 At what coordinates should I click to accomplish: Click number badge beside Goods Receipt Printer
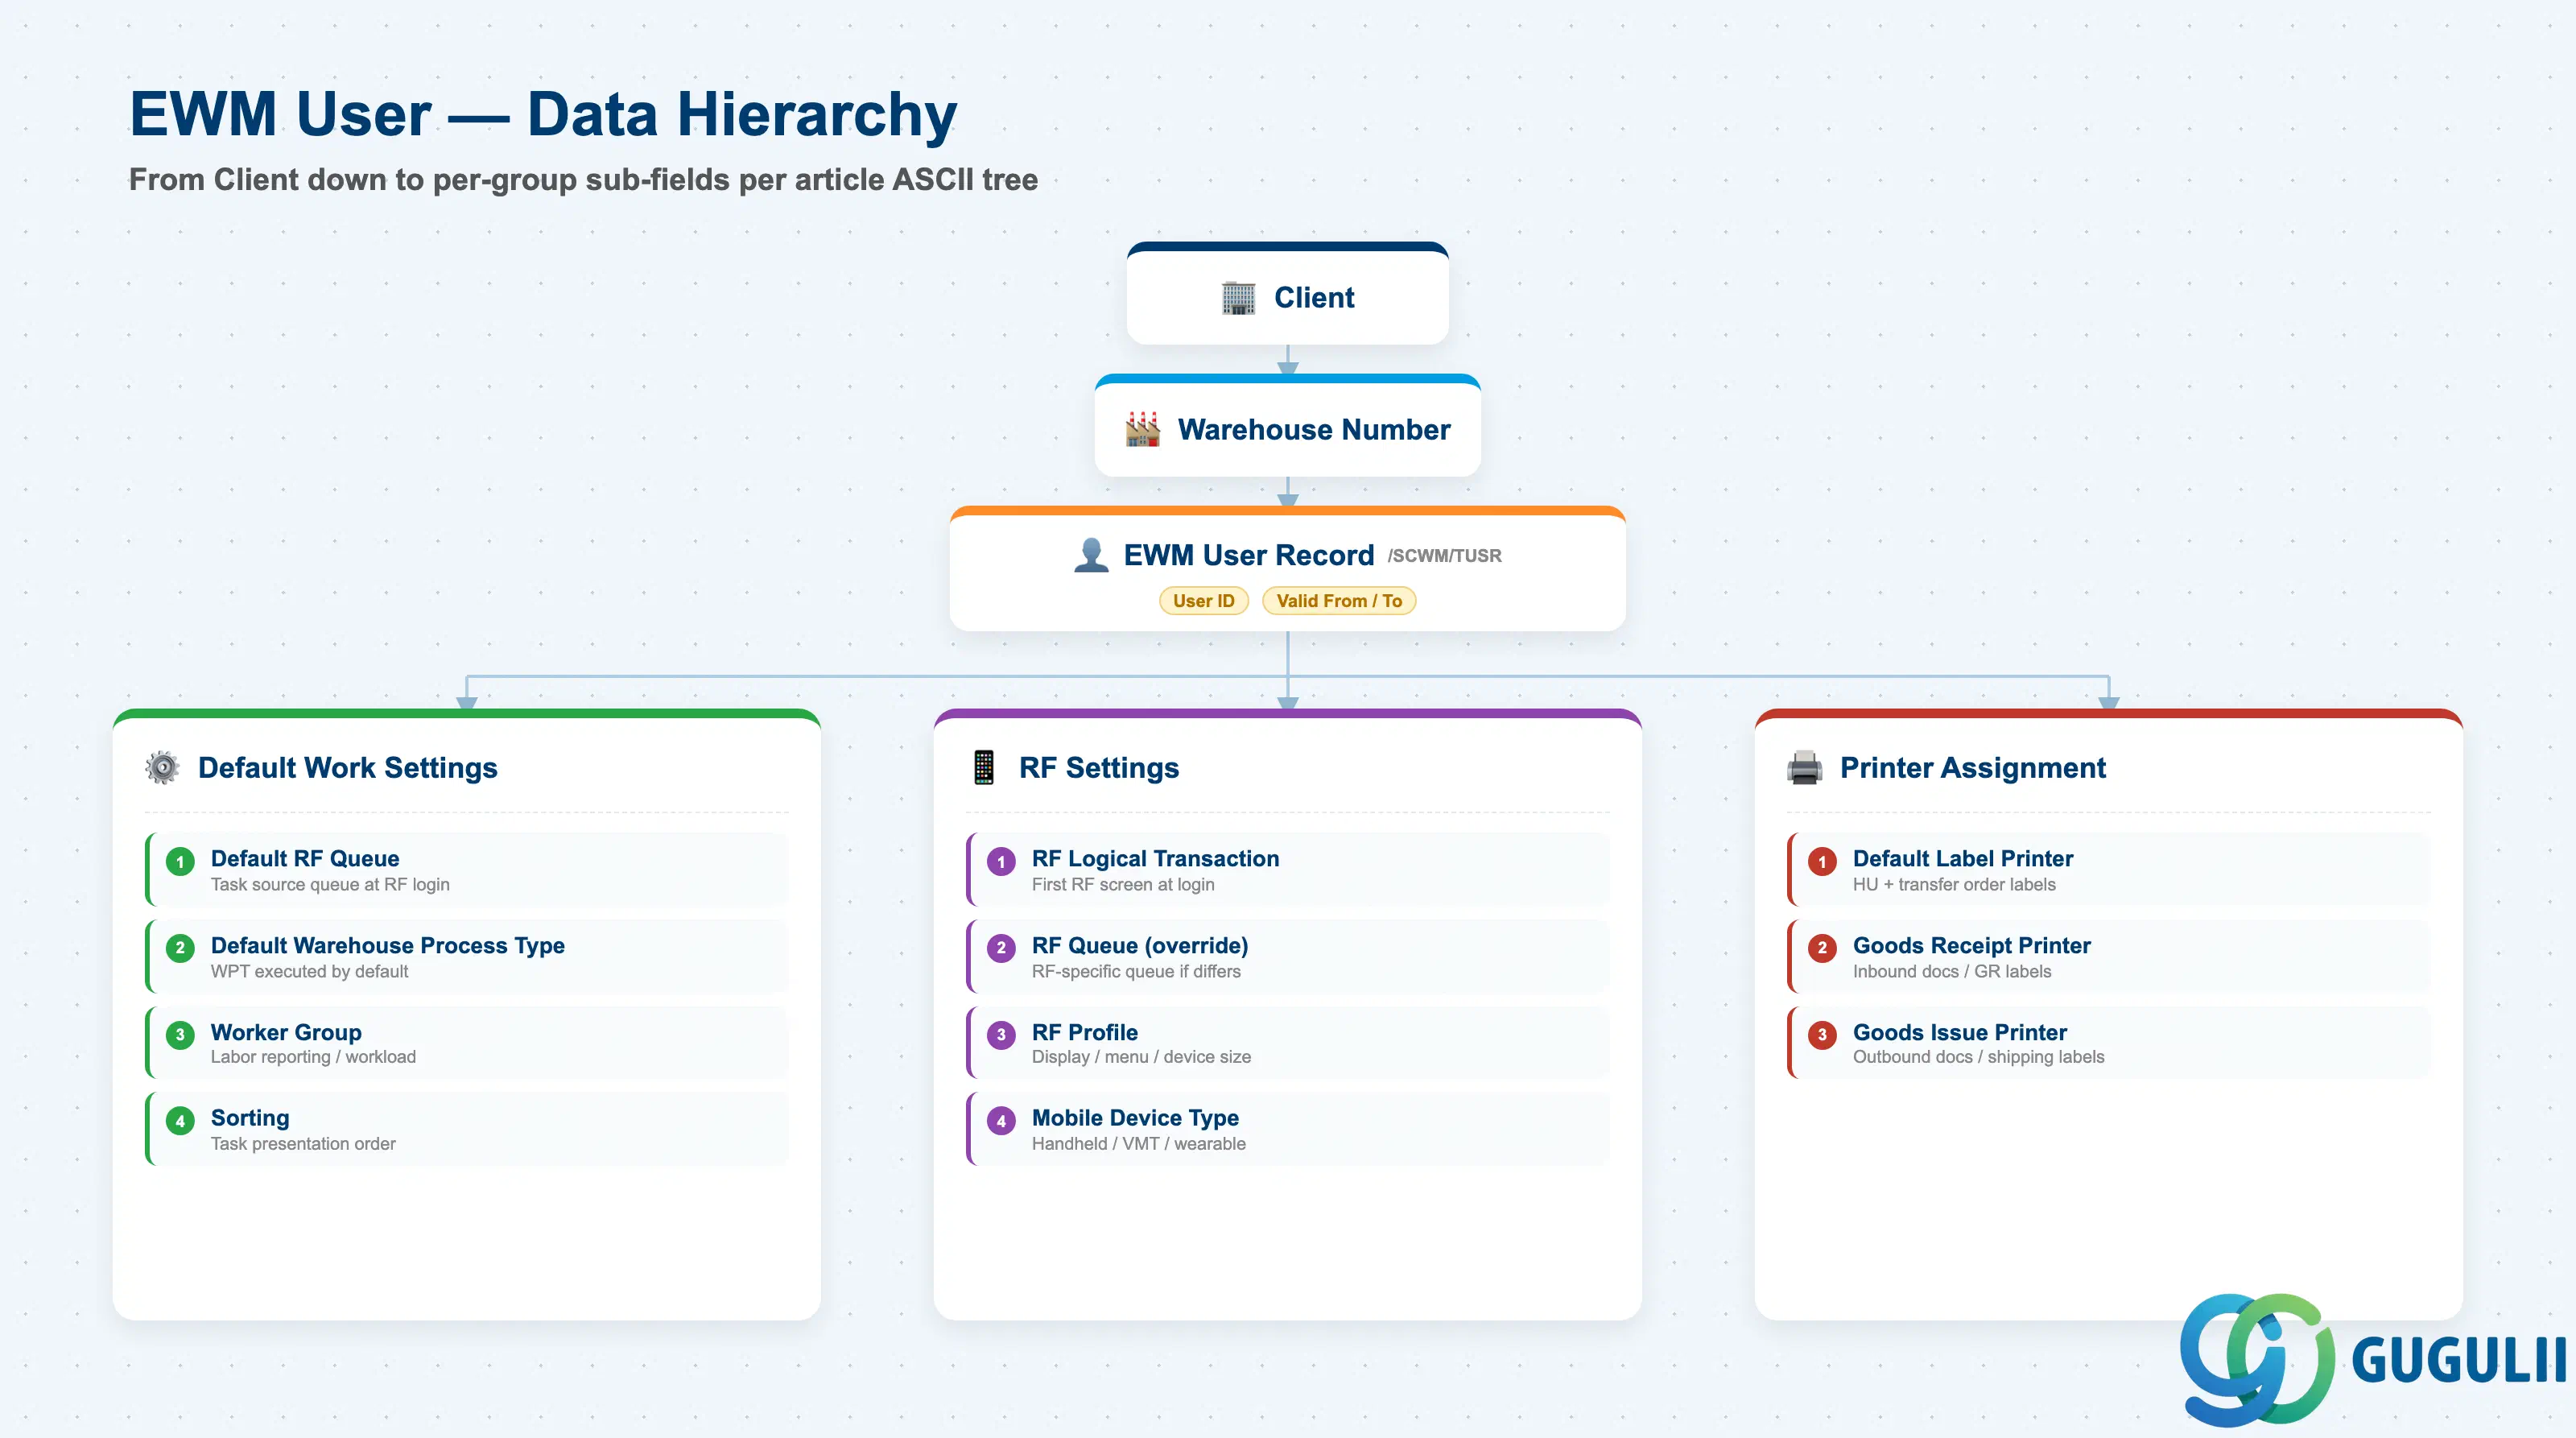1822,948
